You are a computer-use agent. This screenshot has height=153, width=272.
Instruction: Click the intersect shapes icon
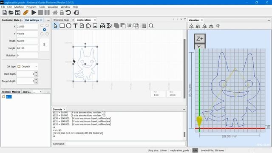coord(130,25)
